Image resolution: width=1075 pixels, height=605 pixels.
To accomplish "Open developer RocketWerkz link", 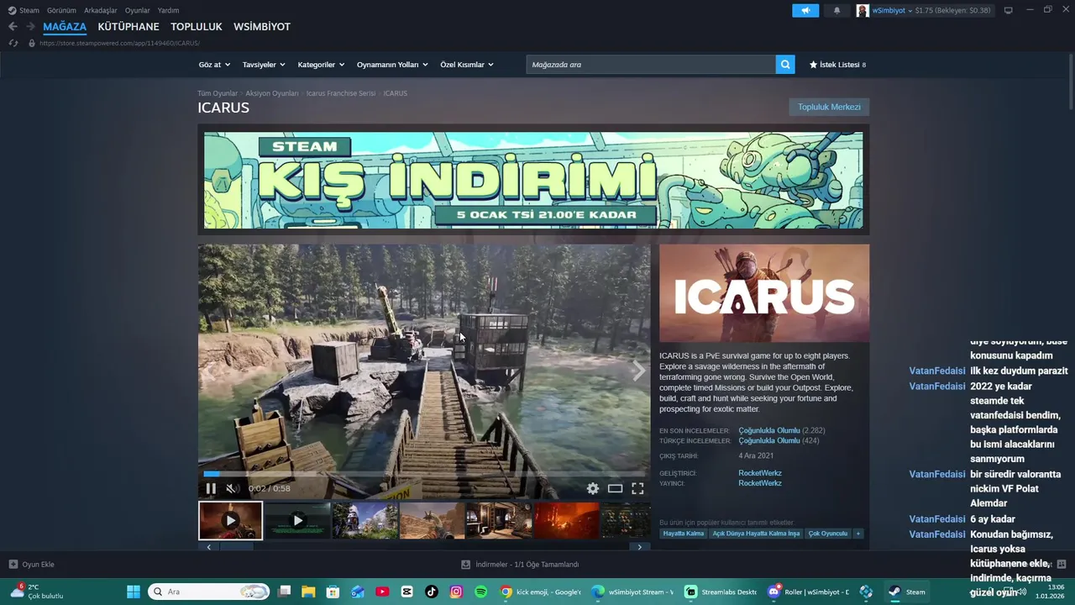I will [760, 473].
